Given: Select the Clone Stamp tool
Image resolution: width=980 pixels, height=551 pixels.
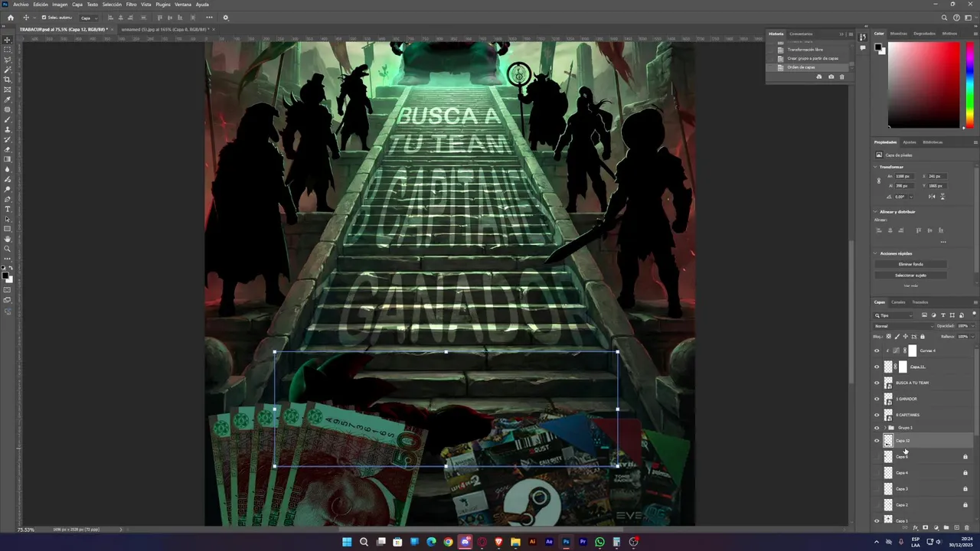Looking at the screenshot, I should point(8,129).
